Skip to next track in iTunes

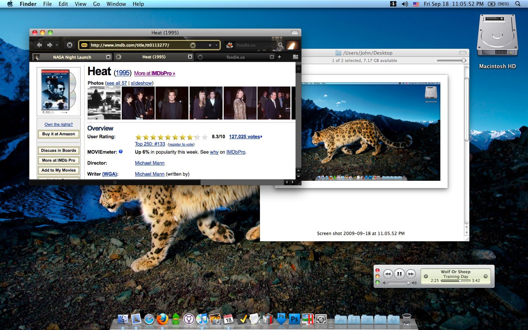click(411, 274)
